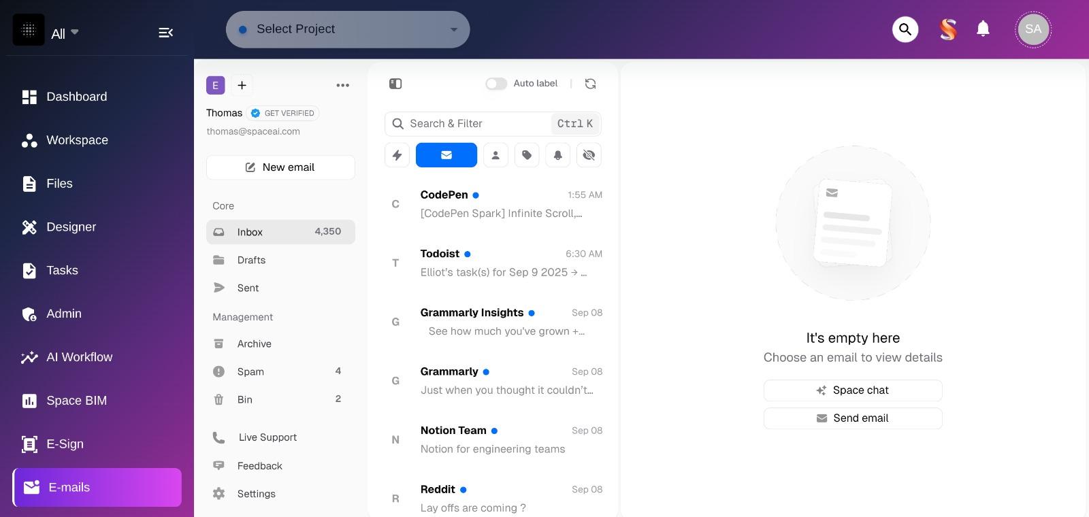Select the lightning bolt filter icon
Viewport: 1089px width, 517px height.
[x=397, y=155]
